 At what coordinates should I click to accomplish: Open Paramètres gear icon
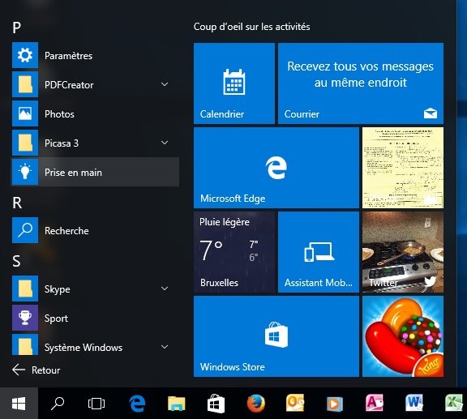pos(25,55)
